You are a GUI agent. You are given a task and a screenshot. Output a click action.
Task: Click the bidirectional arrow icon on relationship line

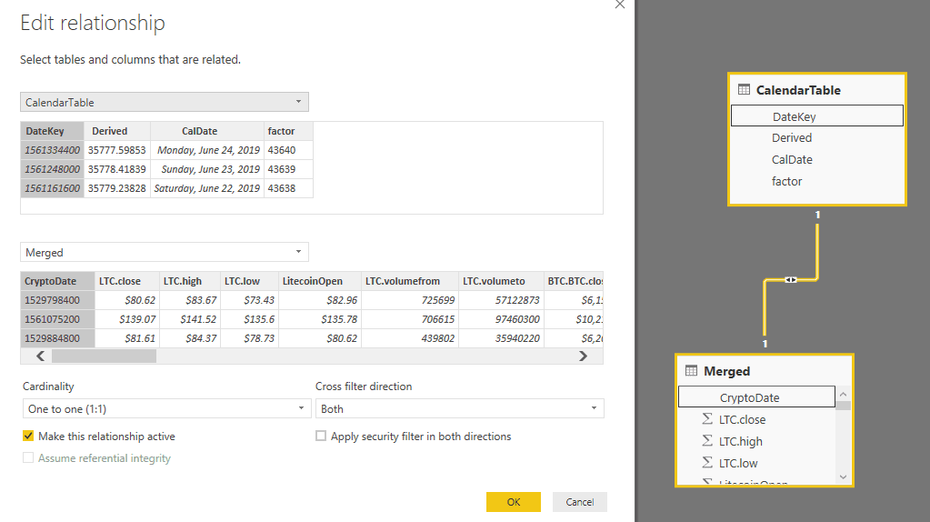tap(791, 279)
